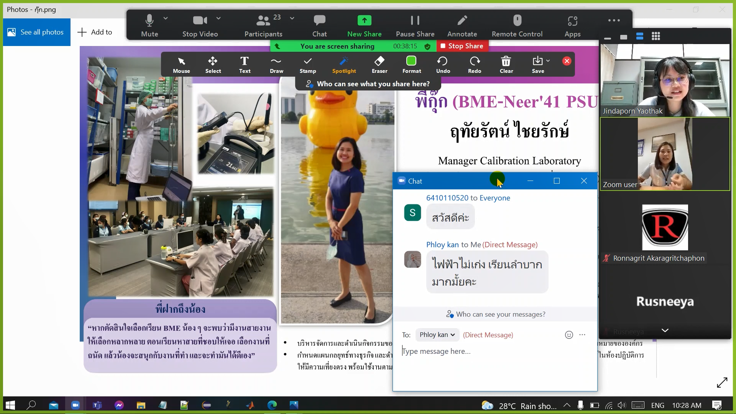Switch video panel to grid view

(x=656, y=36)
